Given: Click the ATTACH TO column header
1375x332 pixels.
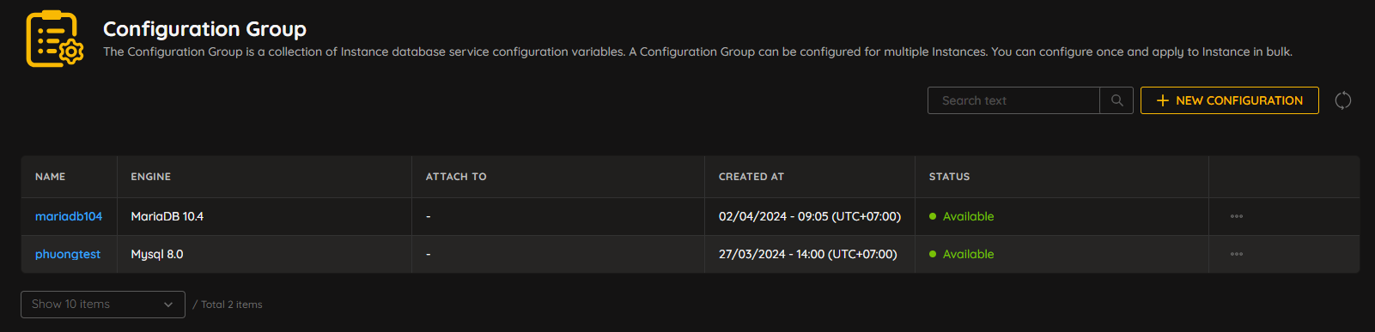Looking at the screenshot, I should pos(456,177).
